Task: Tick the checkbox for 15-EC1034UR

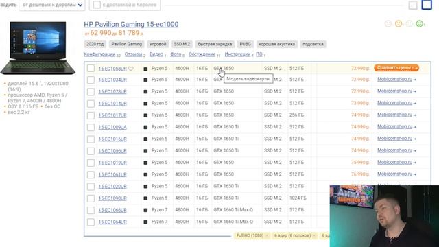Action: tap(91, 80)
